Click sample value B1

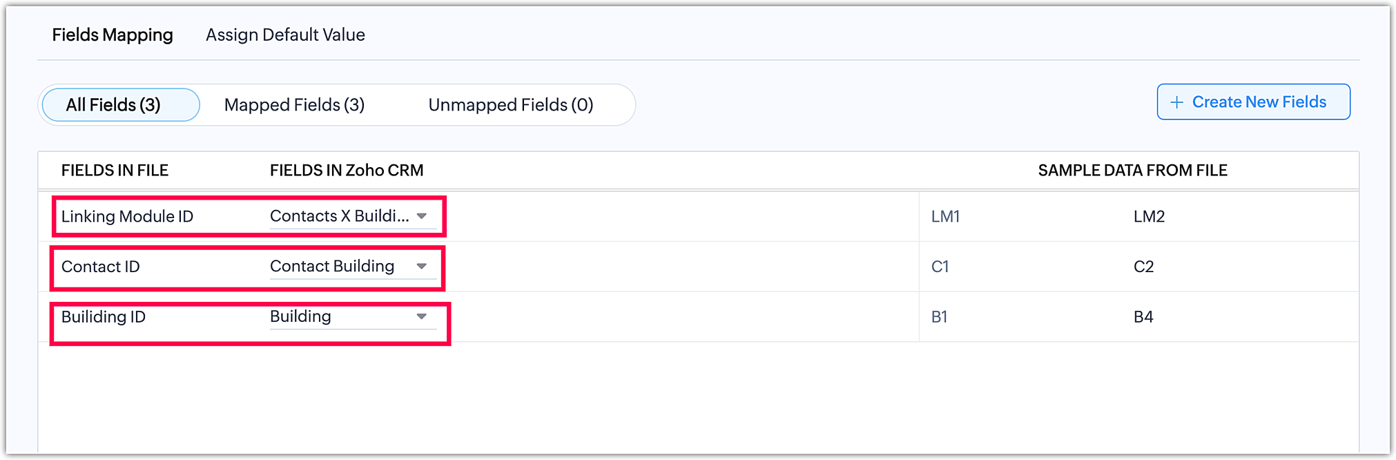click(x=939, y=317)
